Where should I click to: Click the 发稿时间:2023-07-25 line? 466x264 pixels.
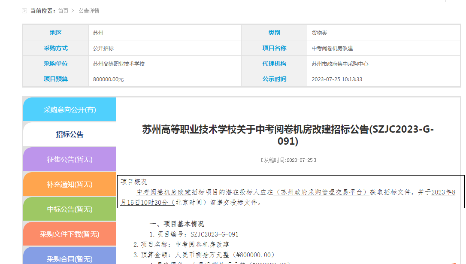tap(287, 160)
